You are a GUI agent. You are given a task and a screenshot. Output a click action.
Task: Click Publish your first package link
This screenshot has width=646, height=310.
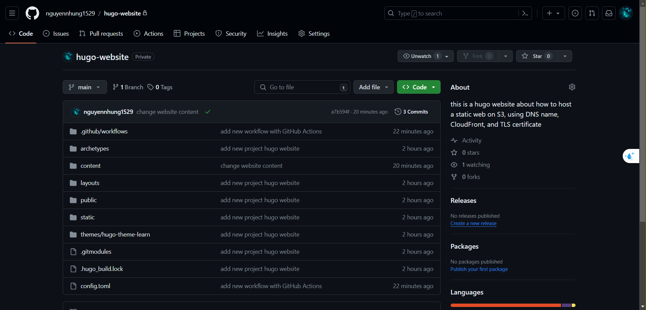[479, 269]
